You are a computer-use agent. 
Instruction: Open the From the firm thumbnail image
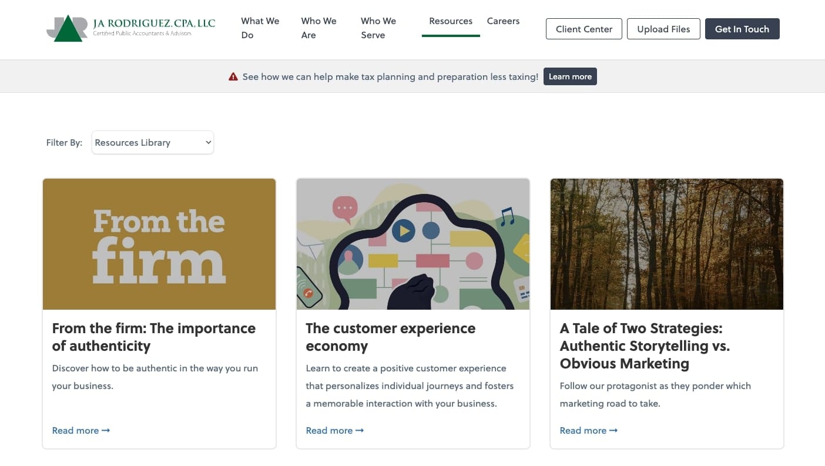(x=159, y=244)
